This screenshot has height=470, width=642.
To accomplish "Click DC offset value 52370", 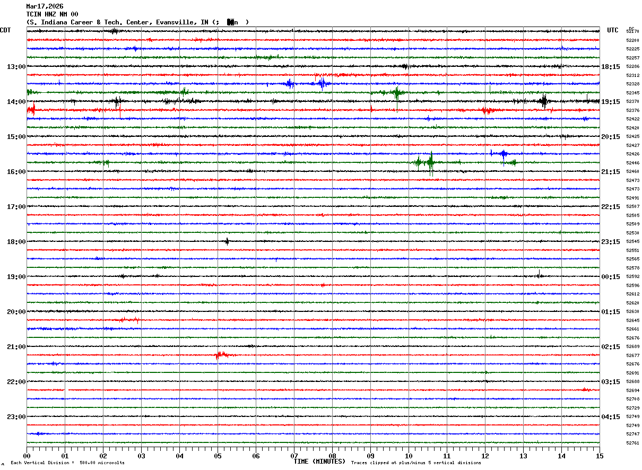I will pyautogui.click(x=632, y=102).
